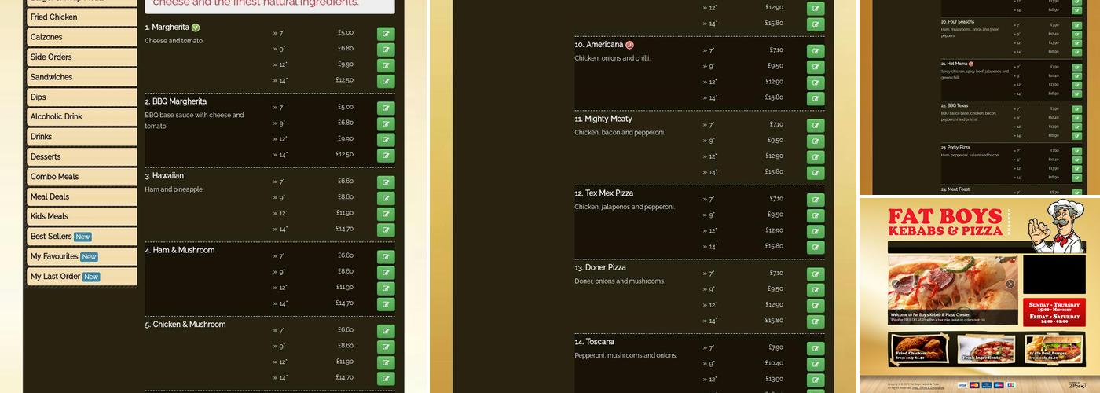Screen dimensions: 1100x393
Task: Add 7" Chicken & Mushroom to order
Action: (386, 331)
